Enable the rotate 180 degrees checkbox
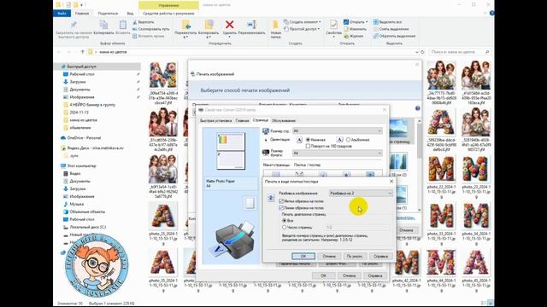547x307 pixels. [308, 146]
